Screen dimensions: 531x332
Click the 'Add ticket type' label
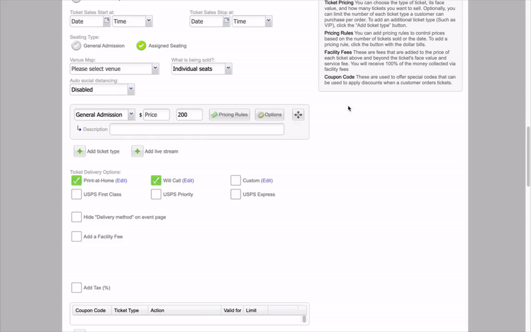[x=104, y=151]
